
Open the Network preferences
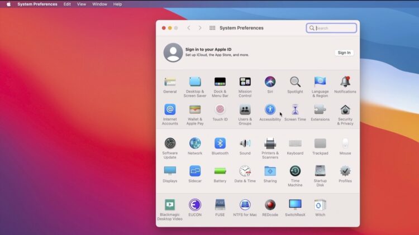195,143
